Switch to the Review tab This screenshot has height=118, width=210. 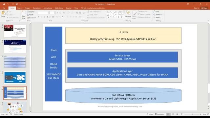69,8
